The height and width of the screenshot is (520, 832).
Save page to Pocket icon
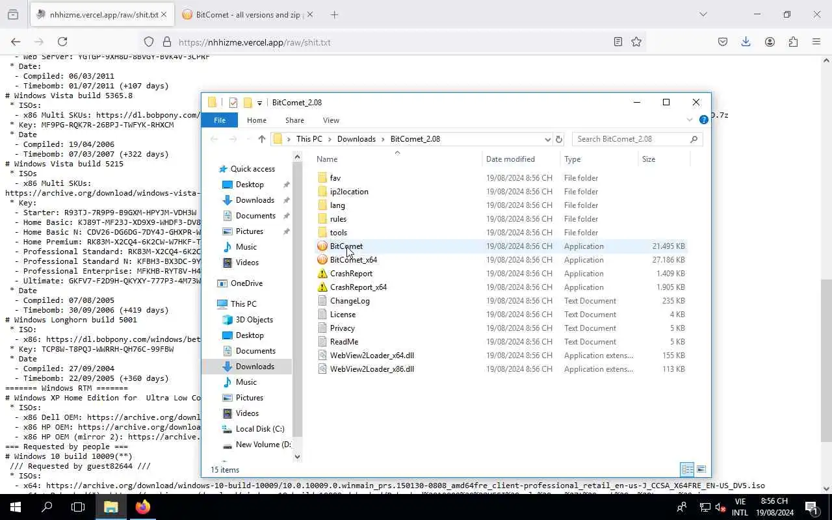723,42
